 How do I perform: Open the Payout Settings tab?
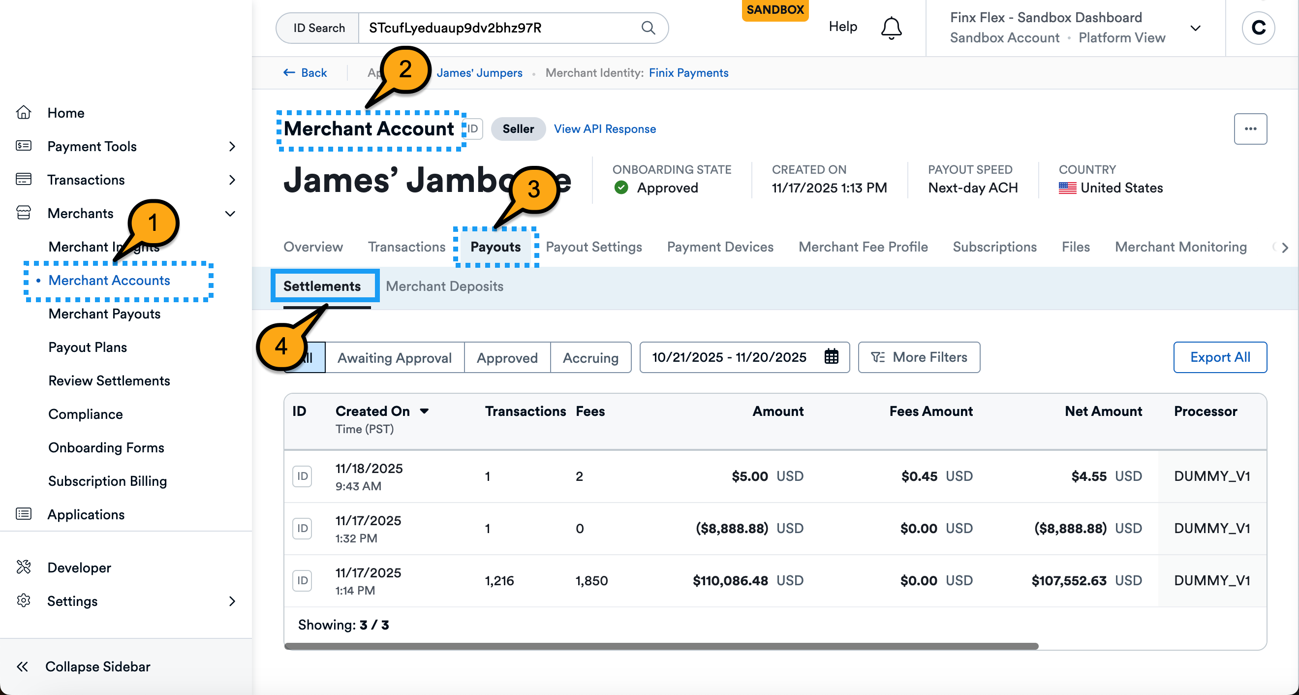(x=593, y=247)
